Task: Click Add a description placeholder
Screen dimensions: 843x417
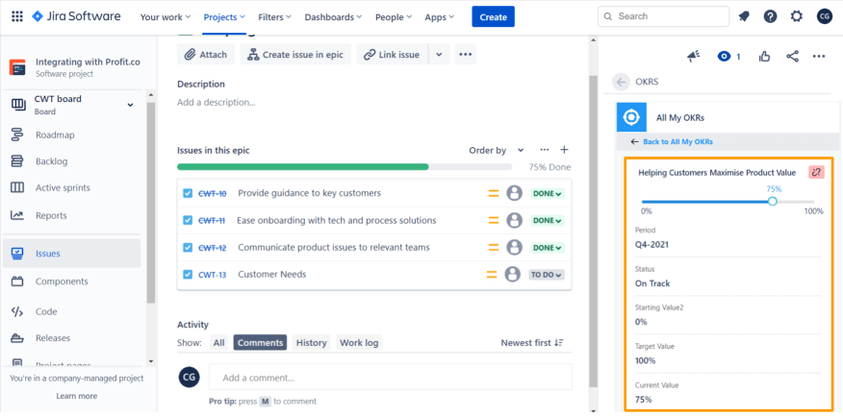Action: tap(217, 102)
